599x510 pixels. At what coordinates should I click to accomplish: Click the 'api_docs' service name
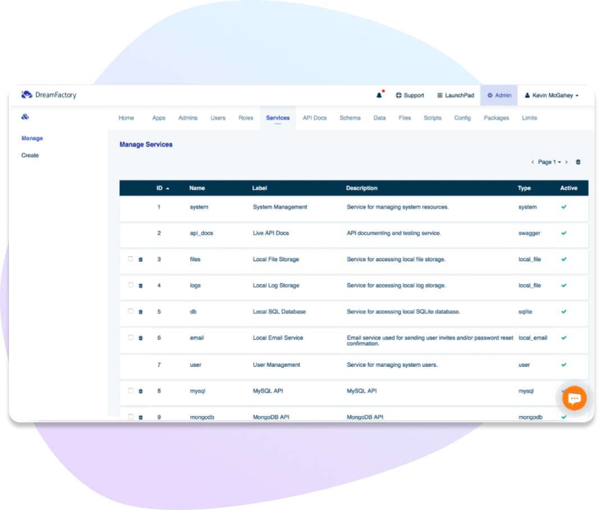tap(201, 233)
